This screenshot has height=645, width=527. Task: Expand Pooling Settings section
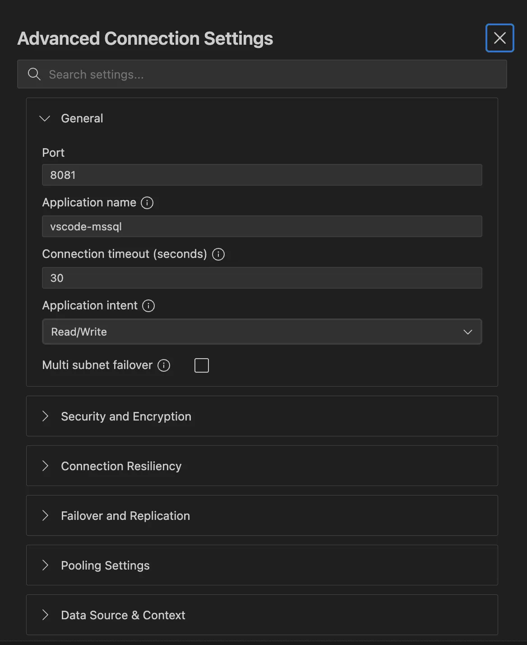click(x=262, y=565)
